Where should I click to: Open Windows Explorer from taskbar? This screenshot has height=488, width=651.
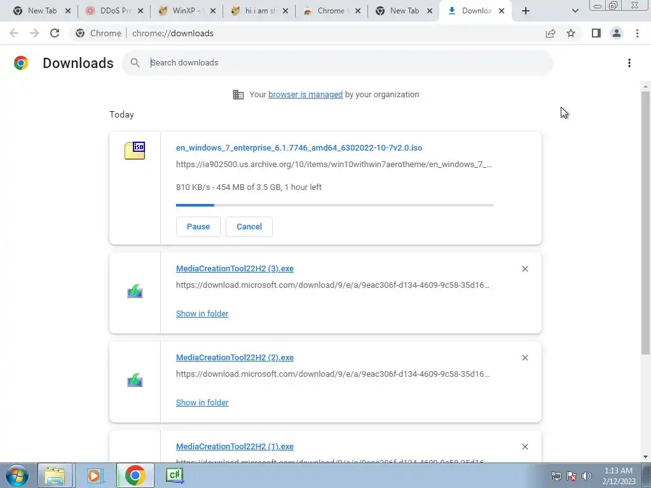(x=55, y=475)
